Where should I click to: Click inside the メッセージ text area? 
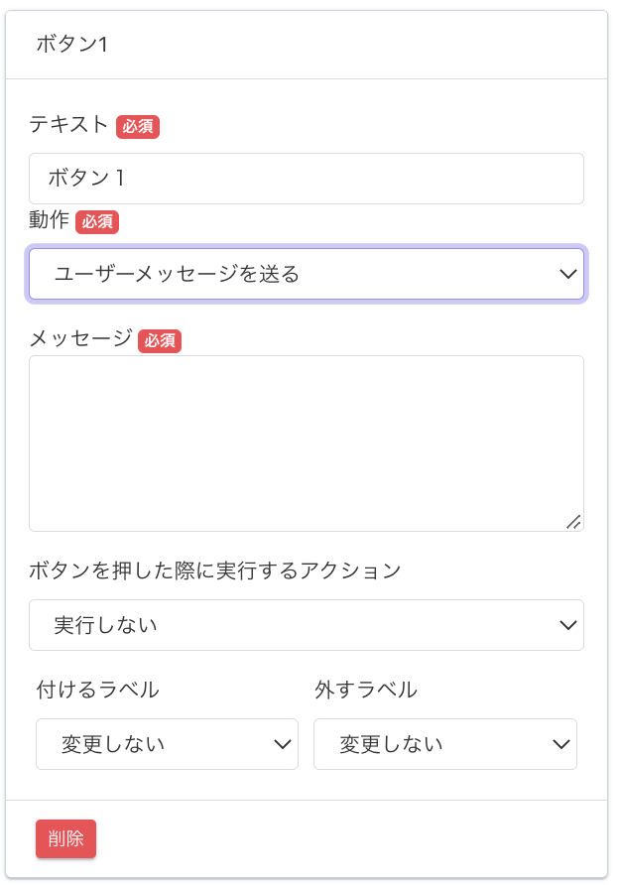click(x=307, y=443)
